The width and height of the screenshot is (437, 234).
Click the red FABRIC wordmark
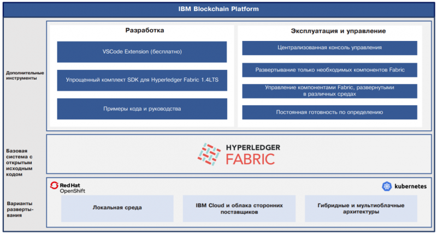(250, 159)
